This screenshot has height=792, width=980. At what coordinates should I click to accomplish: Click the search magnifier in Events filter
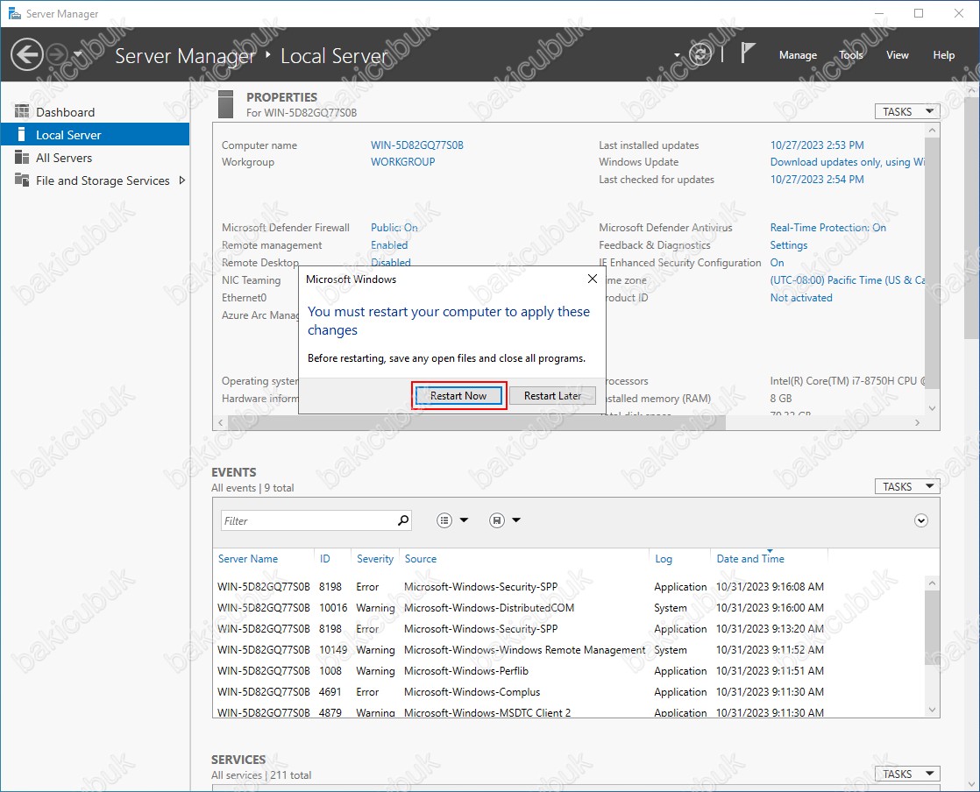coord(403,520)
